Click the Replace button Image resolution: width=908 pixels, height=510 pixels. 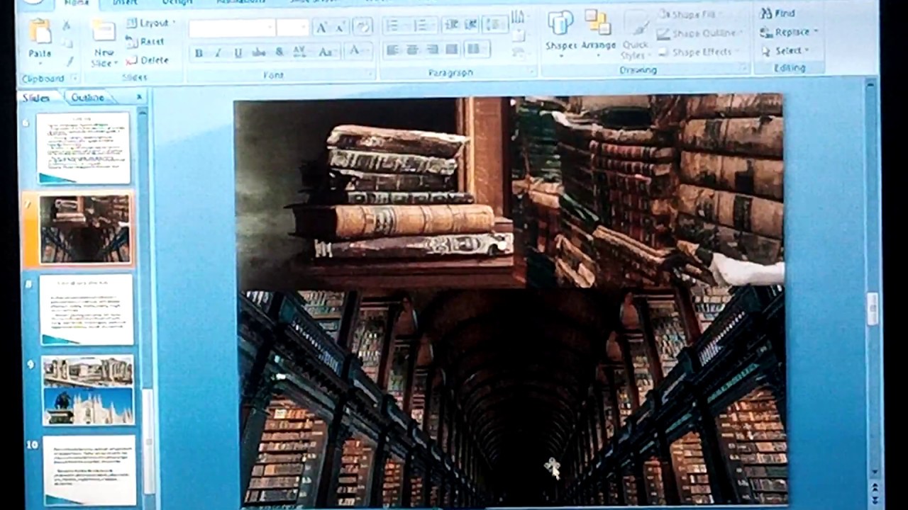click(789, 32)
